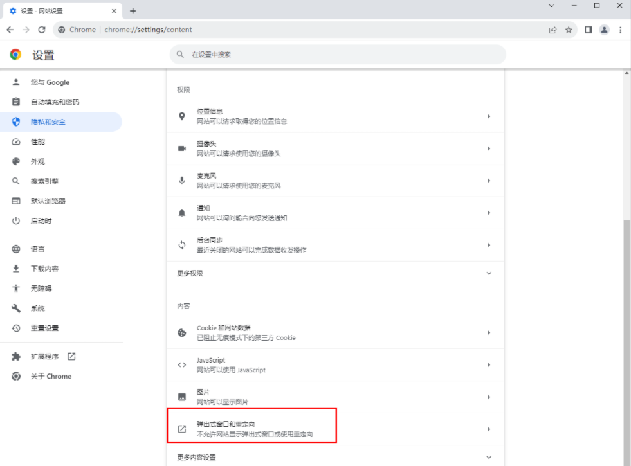The height and width of the screenshot is (466, 631).
Task: Click the microphone icon beside 麦克风
Action: pos(182,180)
